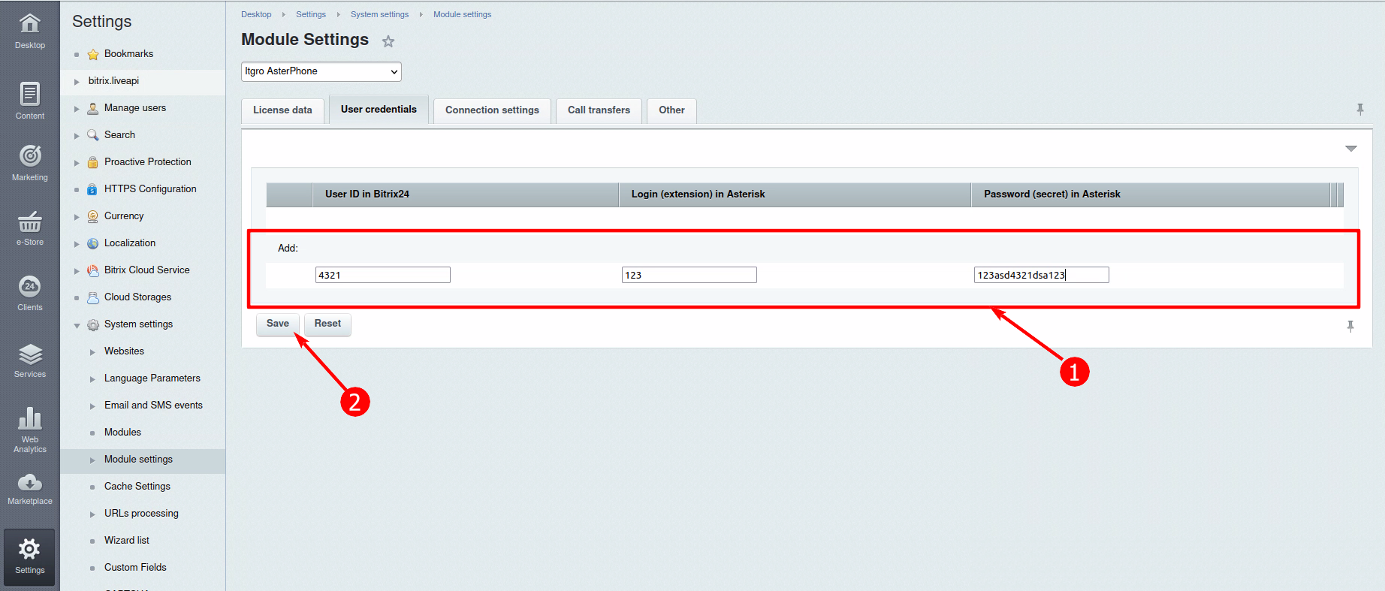Switch to the Call transfers tab
1385x591 pixels.
pyautogui.click(x=599, y=110)
